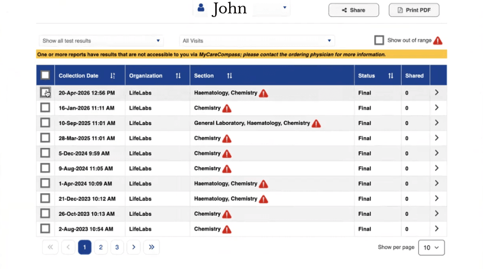
Task: Go to page 2 of results
Action: click(x=101, y=247)
